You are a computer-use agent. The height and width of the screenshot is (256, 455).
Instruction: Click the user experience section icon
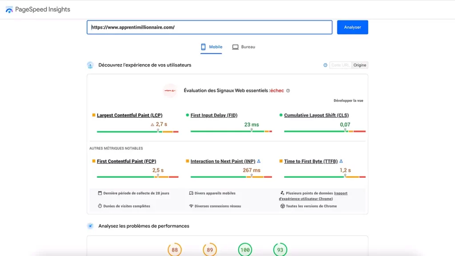(x=90, y=65)
